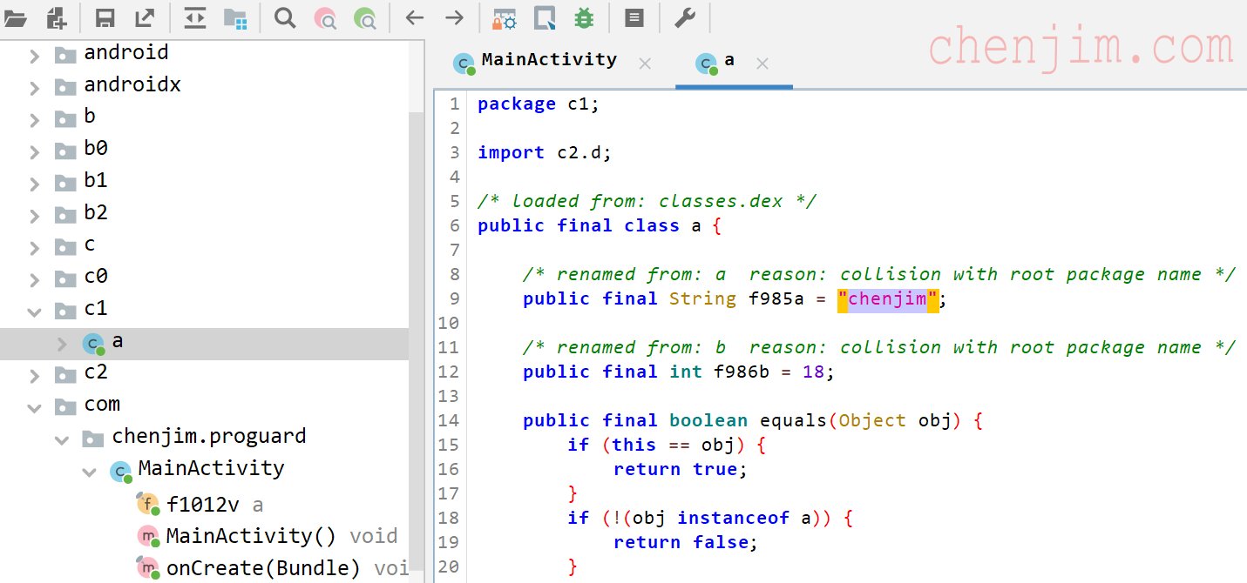The width and height of the screenshot is (1247, 583).
Task: Open preferences with the wrench icon
Action: click(685, 17)
